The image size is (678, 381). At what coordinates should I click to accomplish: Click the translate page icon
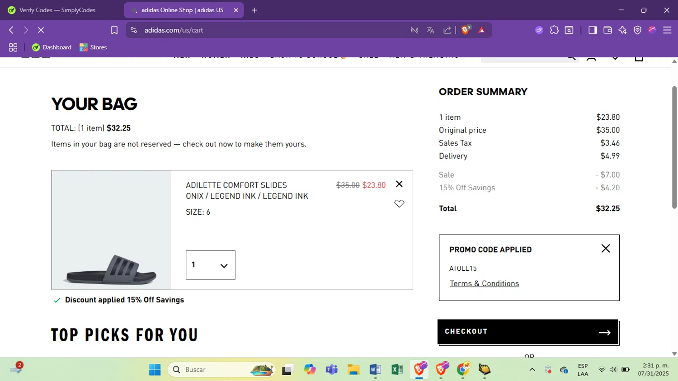(430, 30)
